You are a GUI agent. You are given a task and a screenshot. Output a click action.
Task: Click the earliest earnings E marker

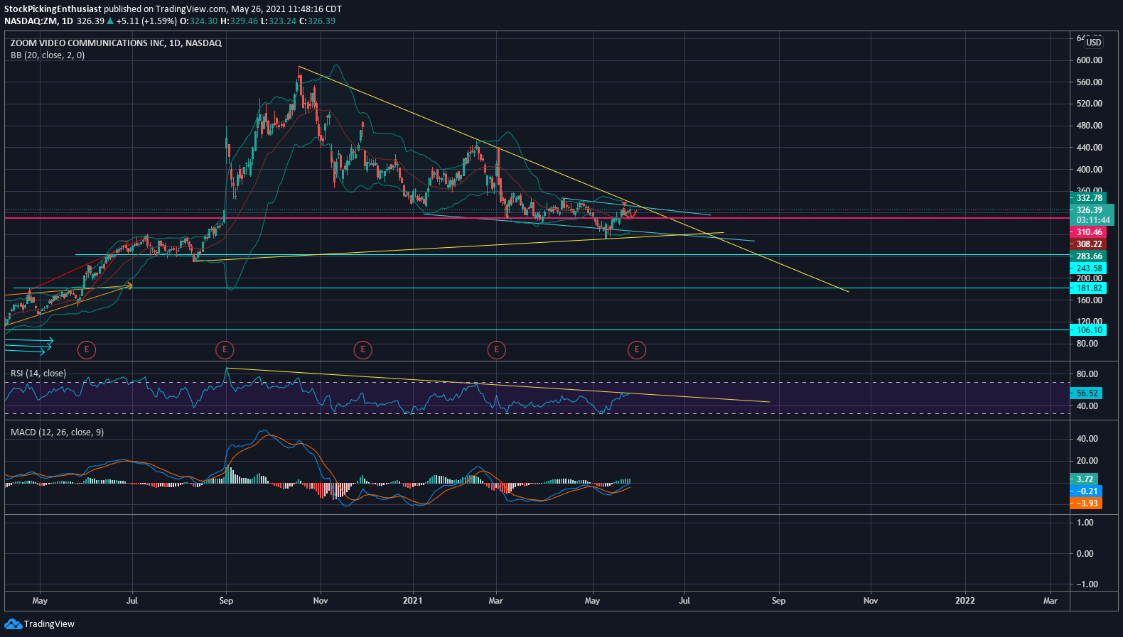pyautogui.click(x=86, y=349)
